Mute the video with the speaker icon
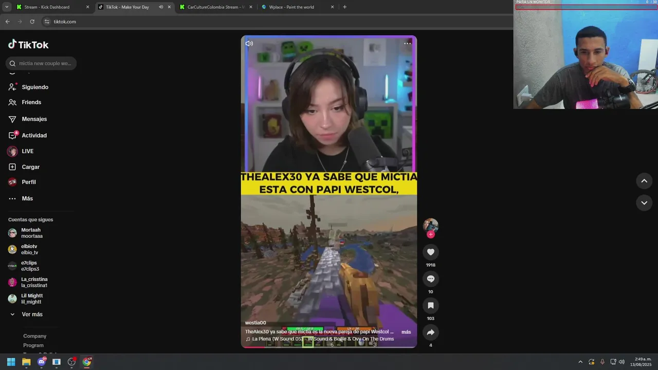Screen dimensions: 658x370 pos(249,44)
